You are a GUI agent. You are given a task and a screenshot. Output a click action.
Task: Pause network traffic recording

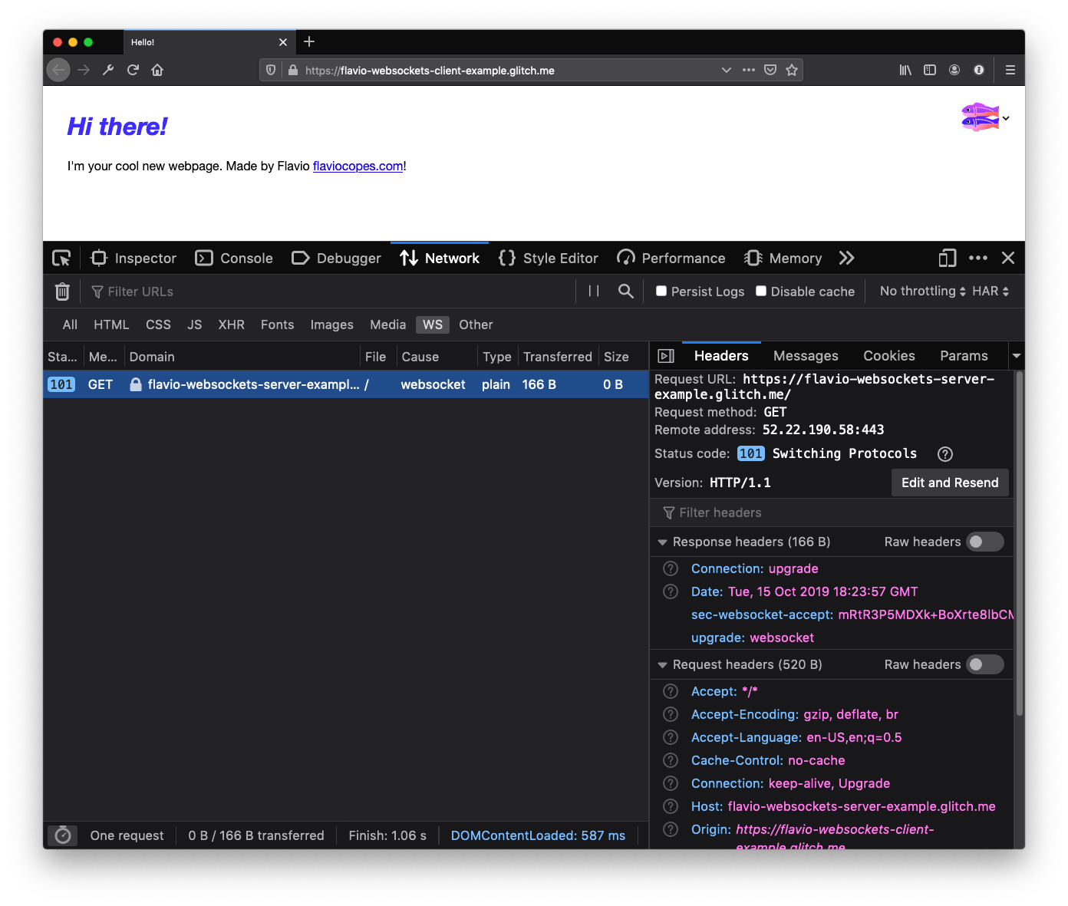pos(592,292)
